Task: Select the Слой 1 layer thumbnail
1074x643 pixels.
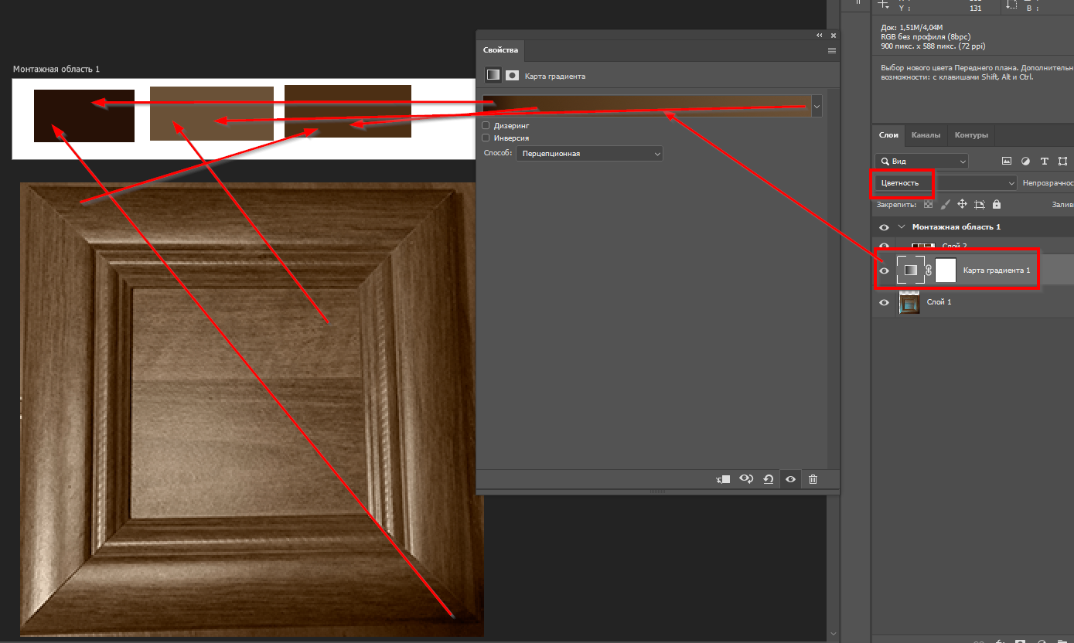Action: click(909, 303)
